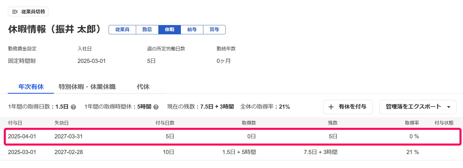The image size is (463, 168).
Task: Open the 給与 segment
Action: [192, 29]
